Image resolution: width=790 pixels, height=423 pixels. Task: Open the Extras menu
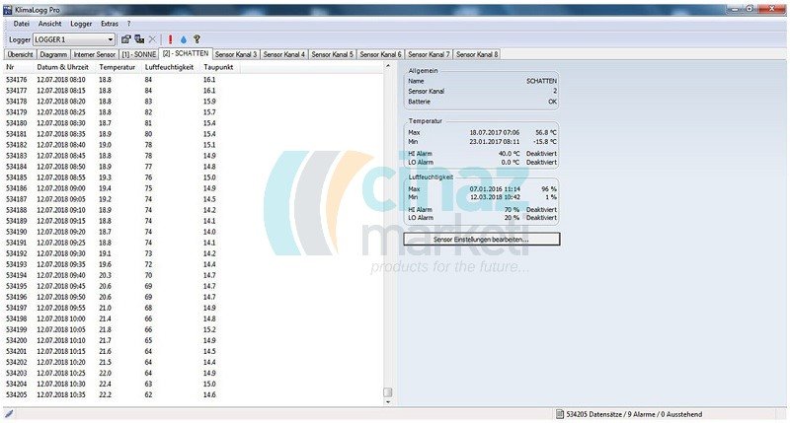tap(110, 24)
